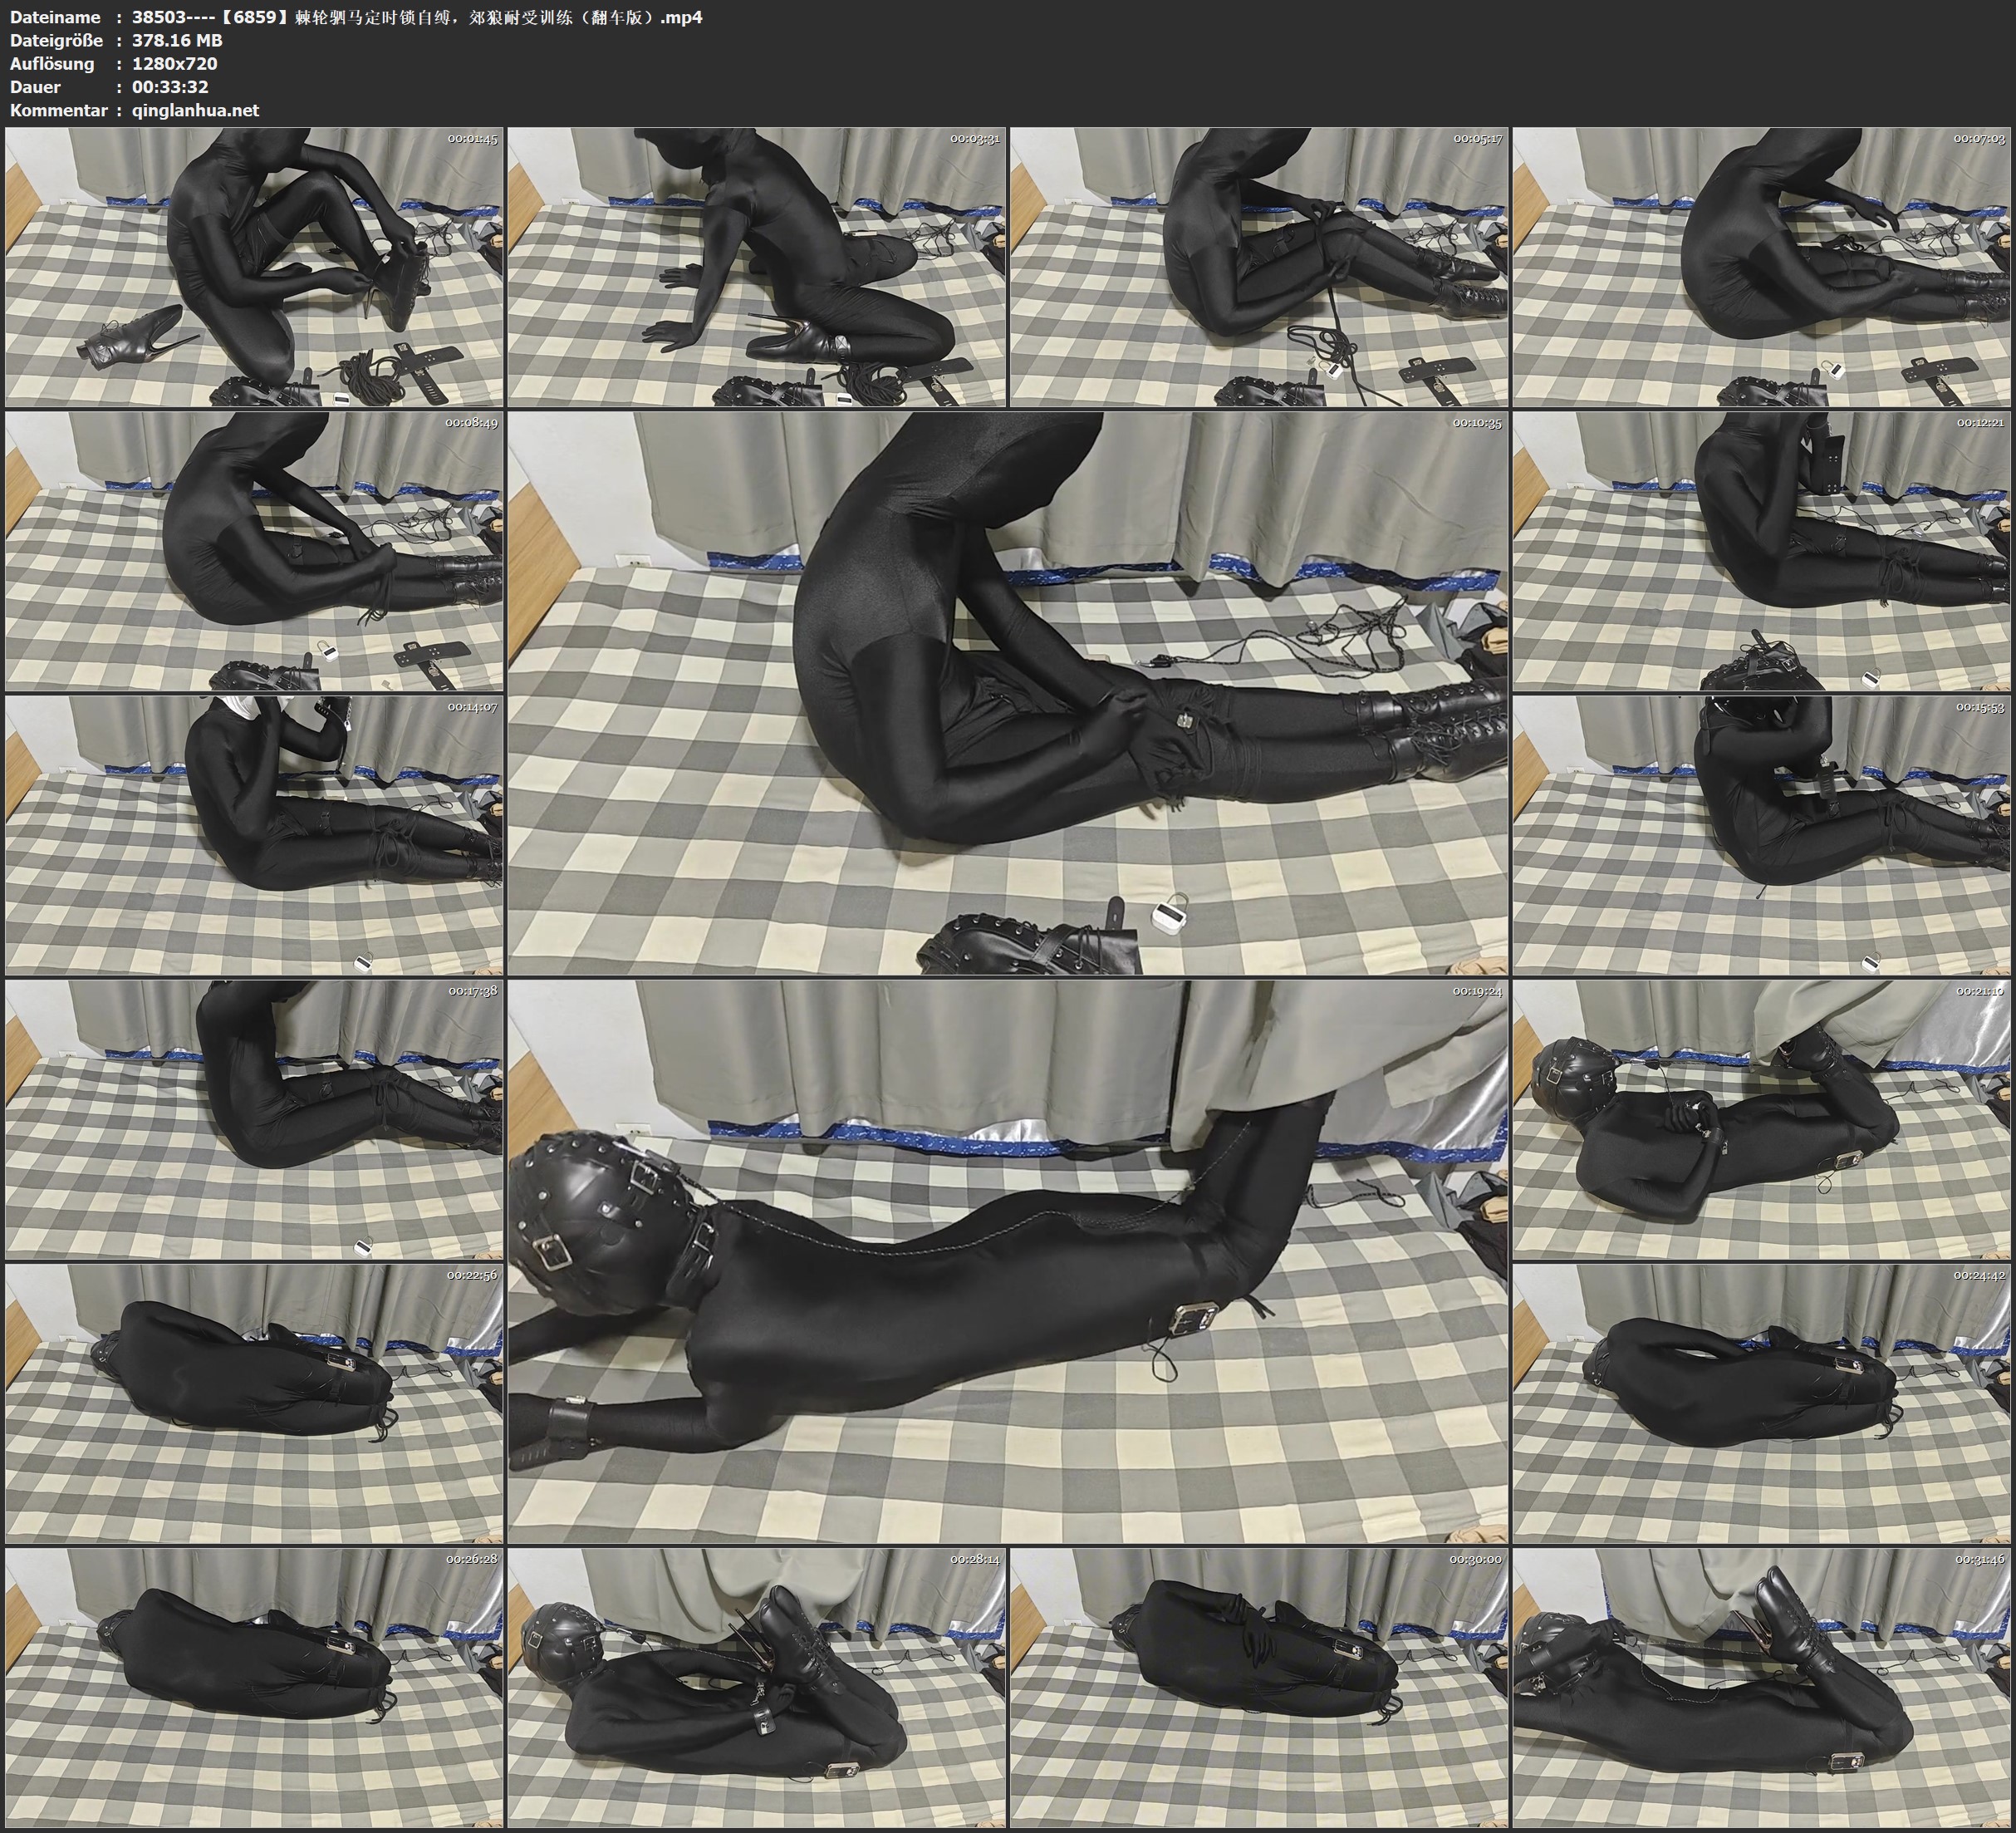This screenshot has width=2016, height=1833.
Task: Click the thumbnail timestamped 00:12:21
Action: point(1762,550)
